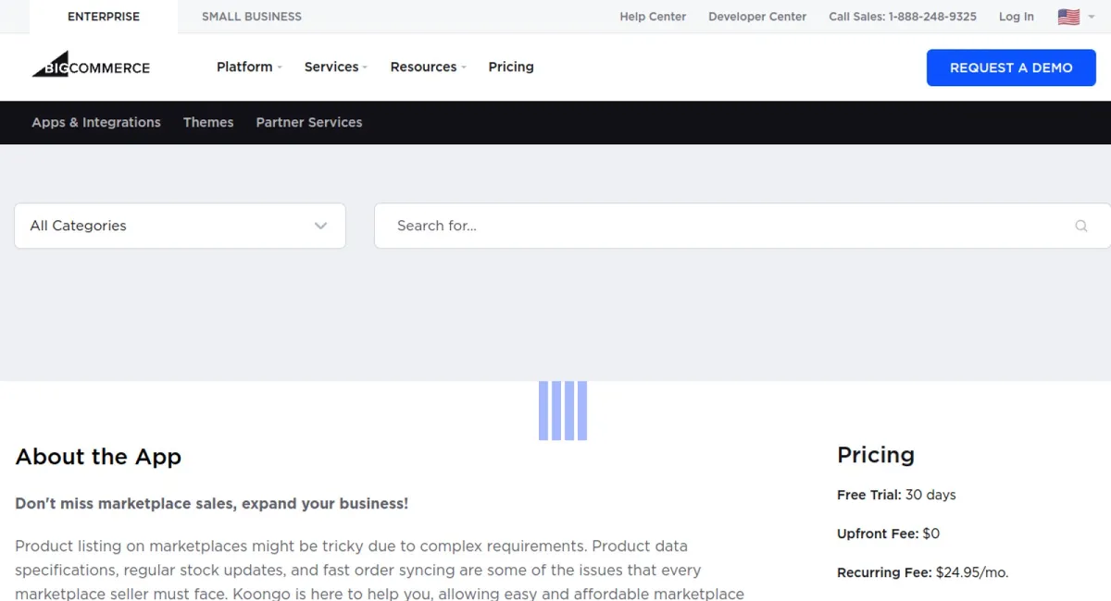Click the Free Trial: 30 days text
The image size is (1111, 601).
click(x=896, y=495)
